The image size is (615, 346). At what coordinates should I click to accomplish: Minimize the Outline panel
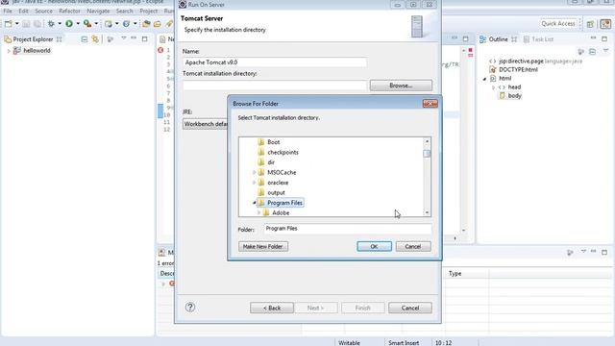(x=594, y=38)
